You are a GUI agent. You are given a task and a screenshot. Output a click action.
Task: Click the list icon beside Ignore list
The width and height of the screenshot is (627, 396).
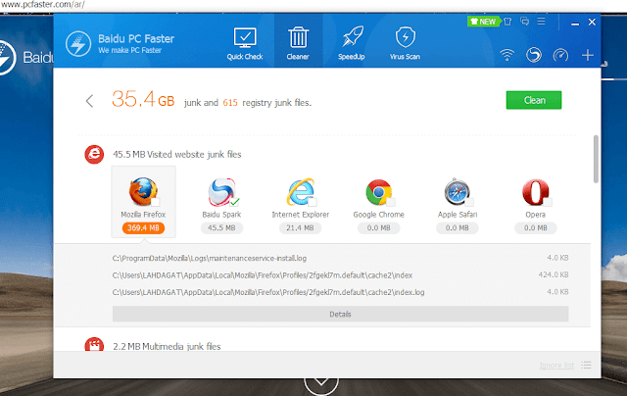(x=586, y=365)
